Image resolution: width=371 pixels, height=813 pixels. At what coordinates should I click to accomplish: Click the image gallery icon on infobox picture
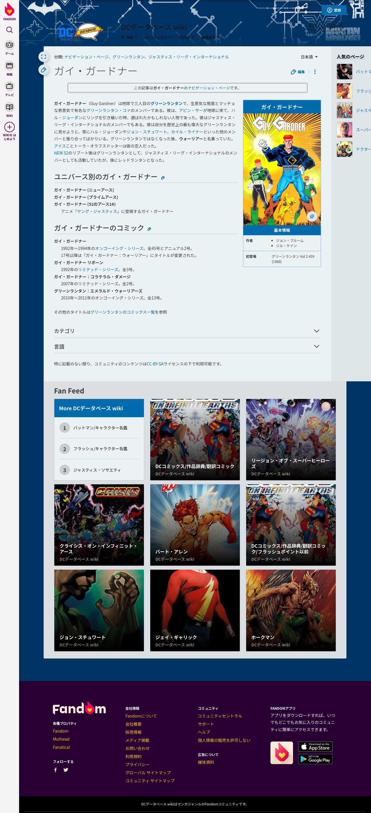(311, 216)
